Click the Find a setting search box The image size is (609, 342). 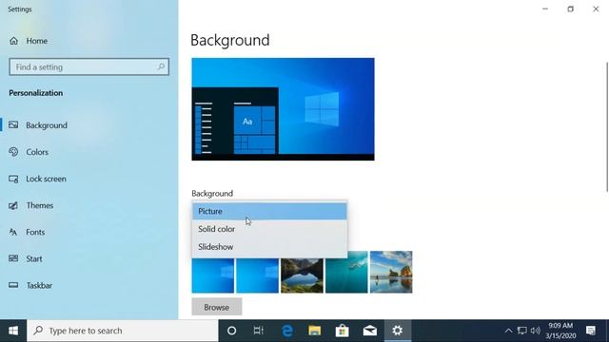point(88,67)
